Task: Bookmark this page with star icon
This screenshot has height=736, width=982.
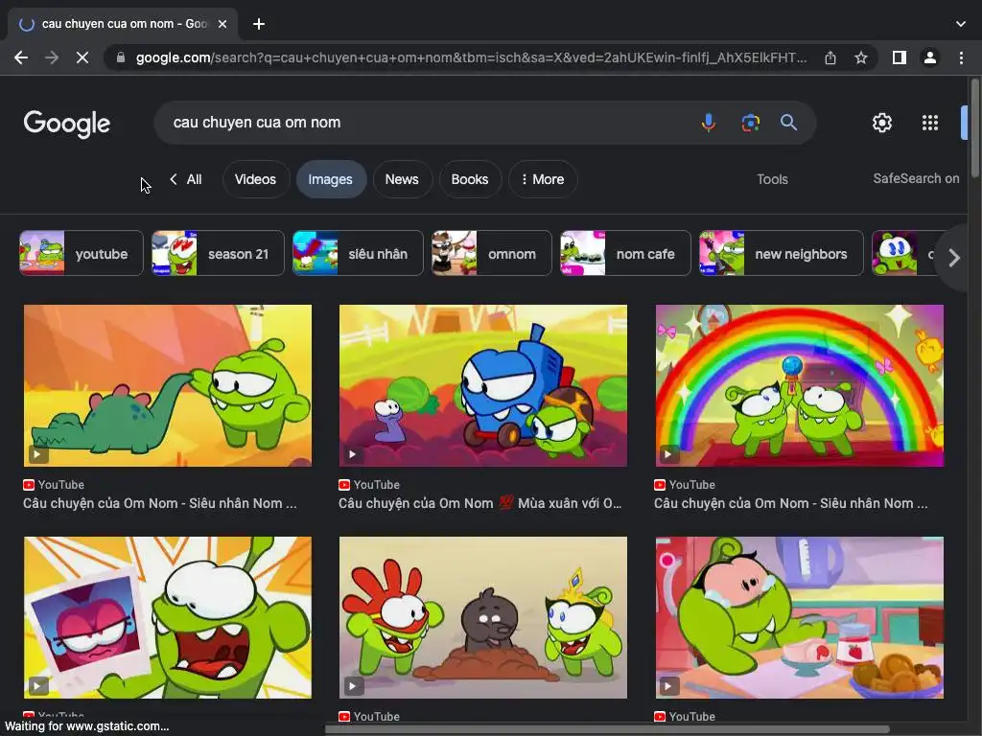Action: 861,58
